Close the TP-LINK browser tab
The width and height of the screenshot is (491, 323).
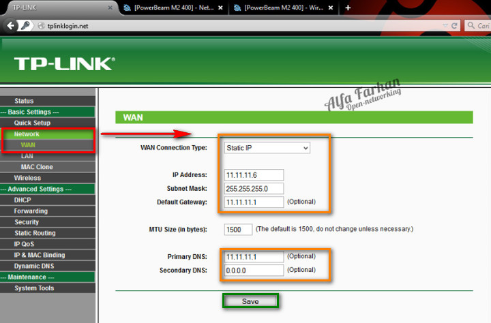point(110,7)
